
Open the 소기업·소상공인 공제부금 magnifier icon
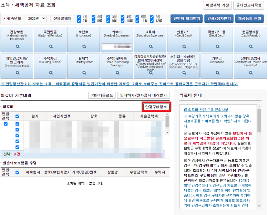pos(184,73)
